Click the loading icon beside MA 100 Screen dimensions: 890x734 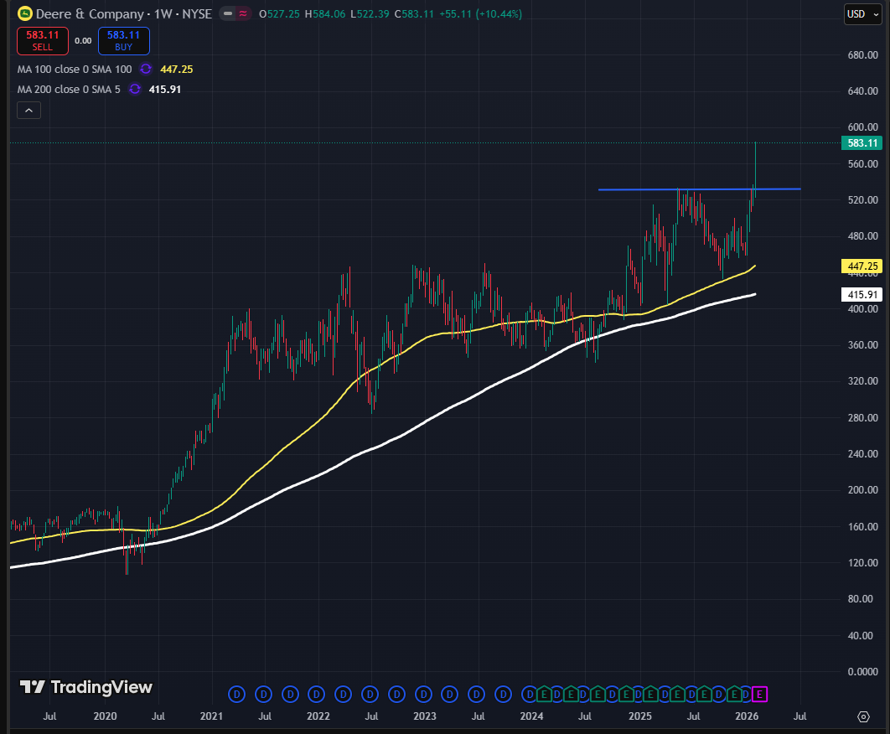pyautogui.click(x=146, y=70)
